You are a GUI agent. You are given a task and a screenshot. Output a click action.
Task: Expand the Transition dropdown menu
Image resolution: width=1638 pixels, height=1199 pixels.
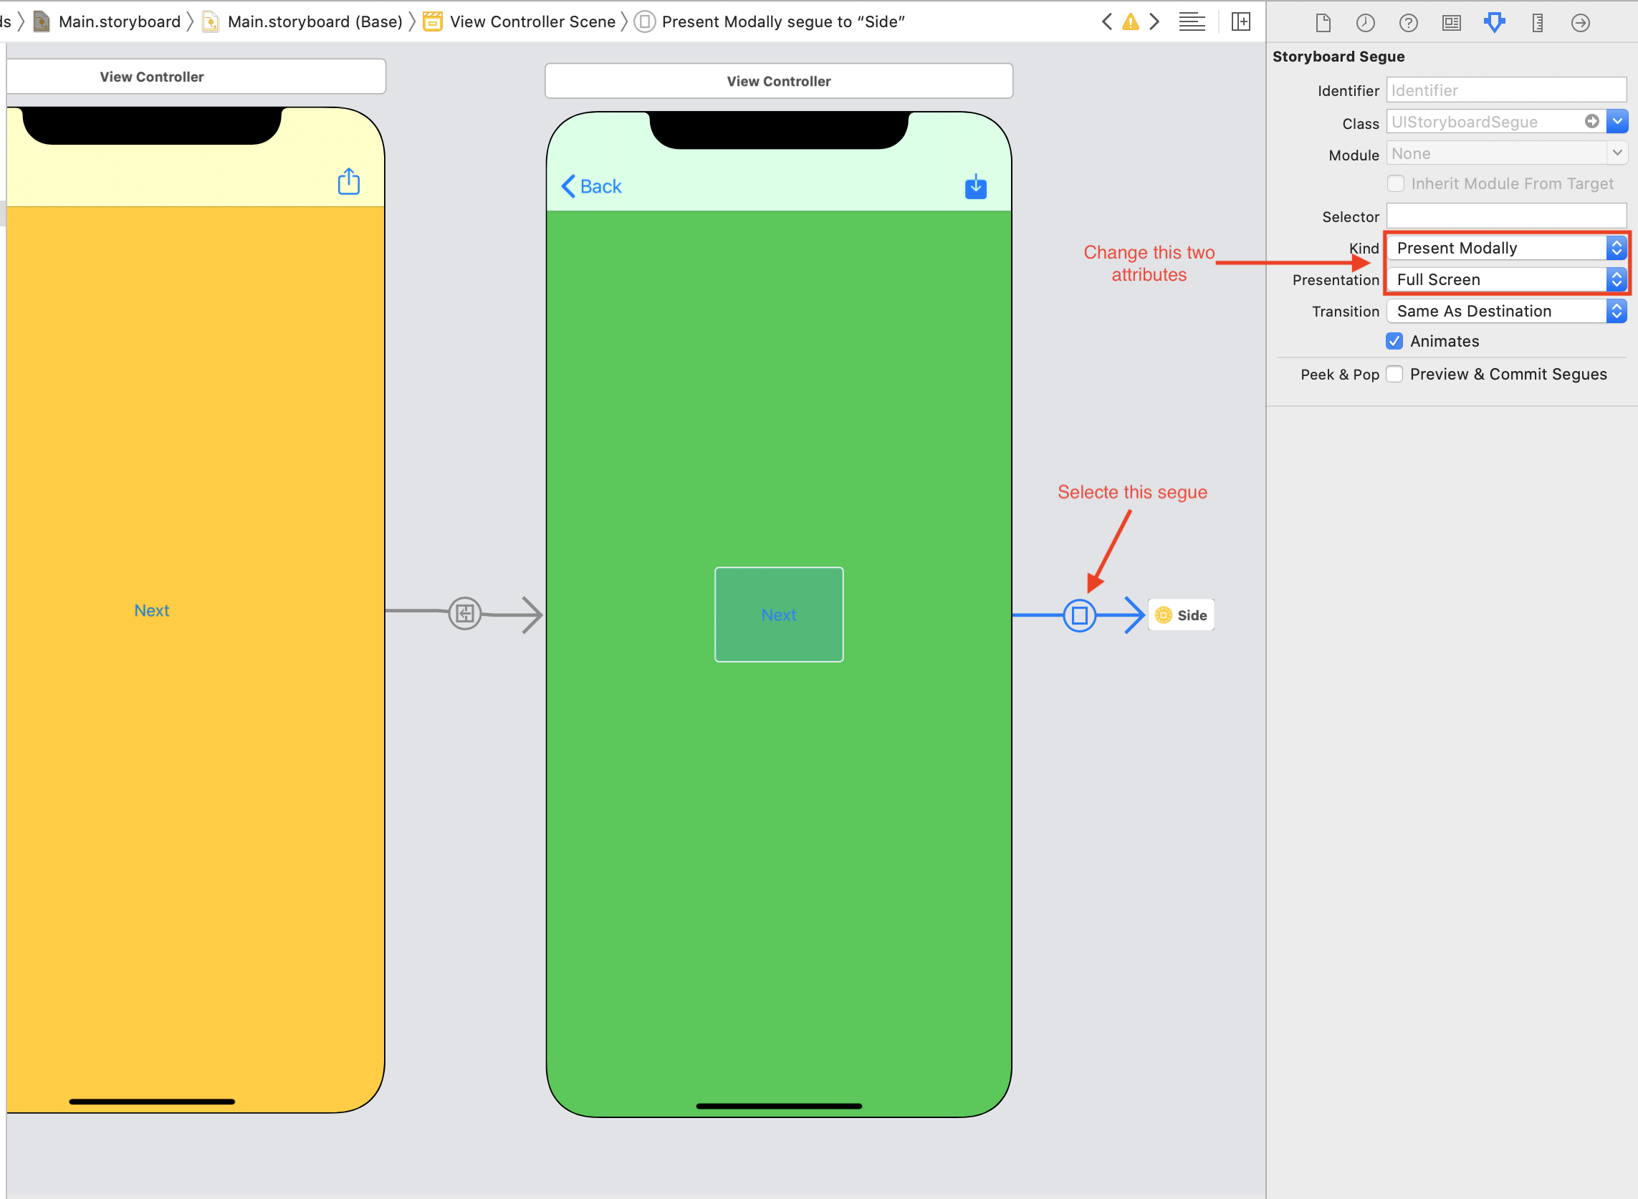[x=1618, y=310]
